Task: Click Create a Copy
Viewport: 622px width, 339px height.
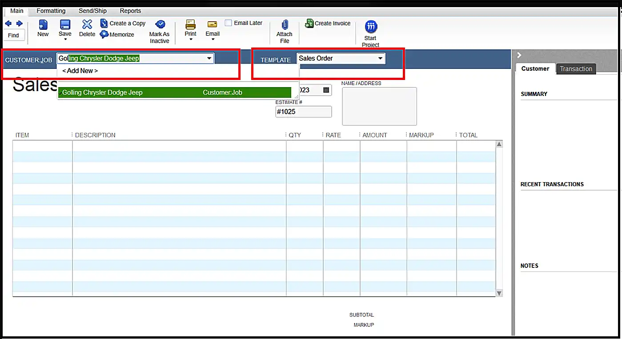Action: [123, 23]
